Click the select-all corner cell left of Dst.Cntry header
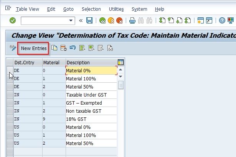The height and width of the screenshot is (157, 236). (x=10, y=62)
